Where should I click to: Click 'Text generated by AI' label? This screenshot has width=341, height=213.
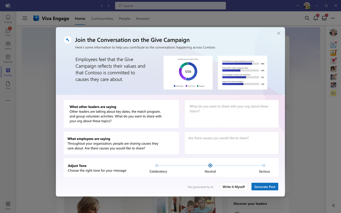pyautogui.click(x=200, y=187)
